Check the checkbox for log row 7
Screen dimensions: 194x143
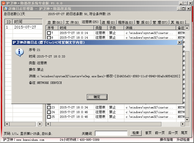pos(49,33)
